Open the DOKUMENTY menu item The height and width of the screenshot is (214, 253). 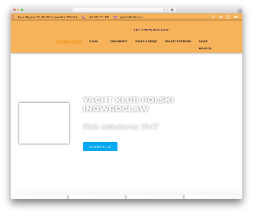point(118,41)
